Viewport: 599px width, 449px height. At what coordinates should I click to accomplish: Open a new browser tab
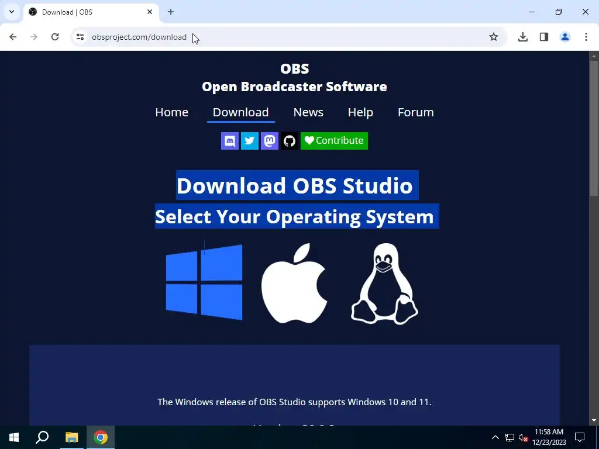pyautogui.click(x=171, y=12)
